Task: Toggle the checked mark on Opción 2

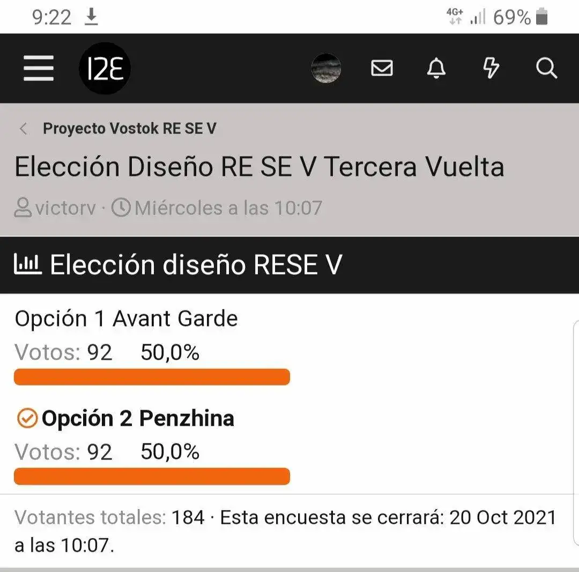Action: tap(27, 418)
